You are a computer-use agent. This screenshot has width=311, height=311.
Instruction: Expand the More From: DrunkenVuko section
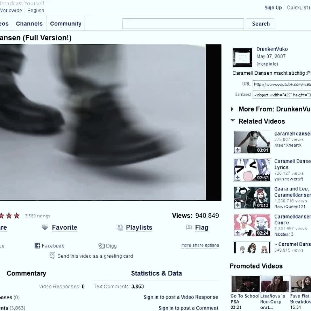point(232,109)
